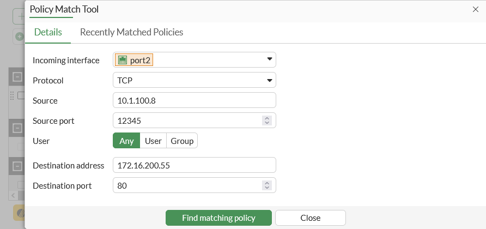Close the Policy Match Tool dialog

(x=475, y=9)
